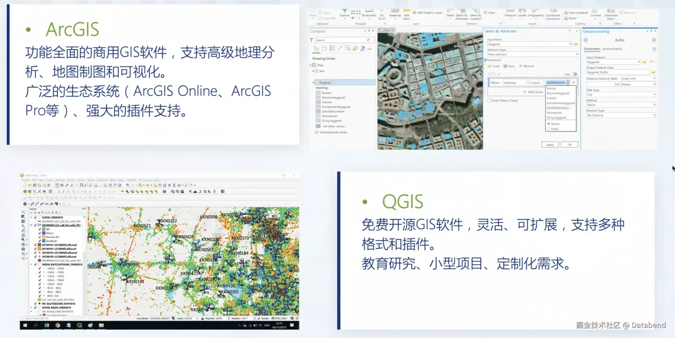Click the Apply button
This screenshot has height=338, width=675.
pyautogui.click(x=550, y=145)
